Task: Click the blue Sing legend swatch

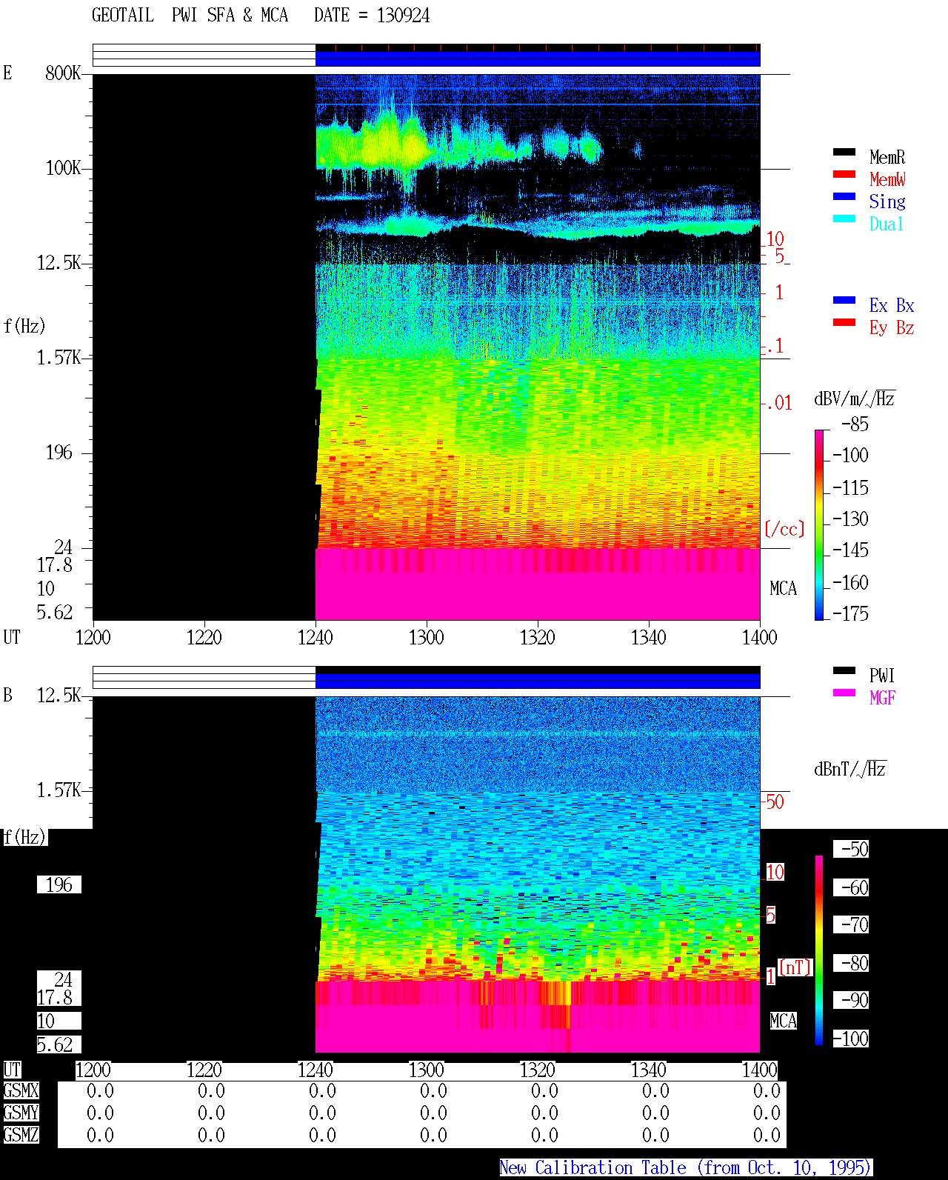Action: [x=844, y=196]
